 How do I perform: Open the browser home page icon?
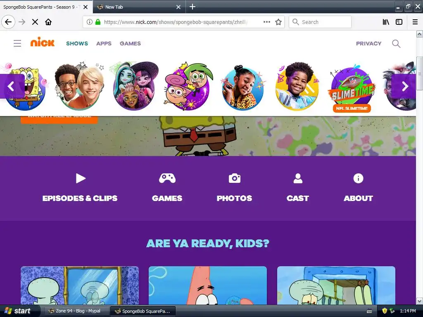tap(48, 22)
